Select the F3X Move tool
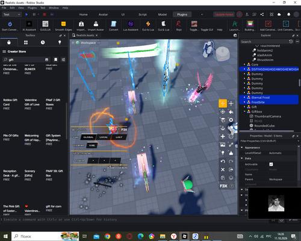 point(223,104)
